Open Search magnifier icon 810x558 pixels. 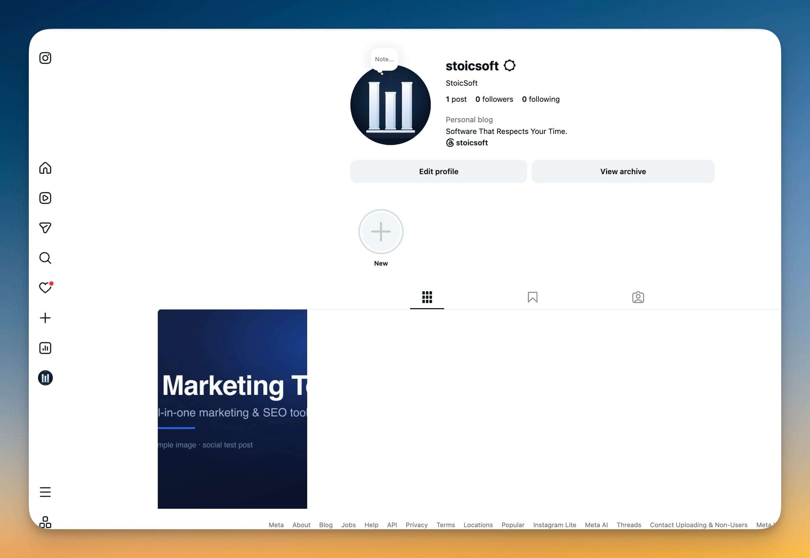pos(45,258)
